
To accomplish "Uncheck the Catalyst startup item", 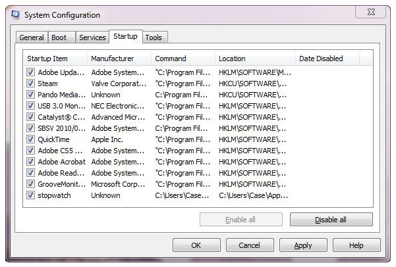I will (30, 117).
